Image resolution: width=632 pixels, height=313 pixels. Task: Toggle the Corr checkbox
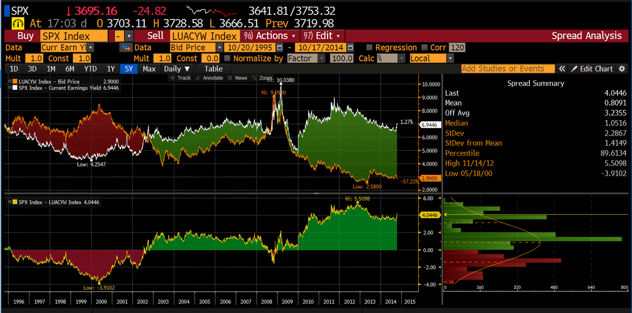[x=424, y=48]
